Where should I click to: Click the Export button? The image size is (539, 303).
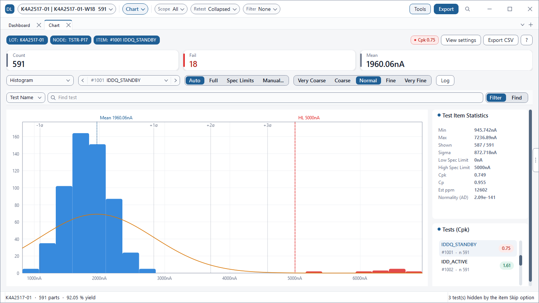click(x=446, y=9)
